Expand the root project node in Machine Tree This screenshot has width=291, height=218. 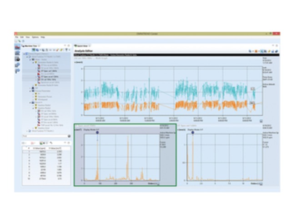25,53
